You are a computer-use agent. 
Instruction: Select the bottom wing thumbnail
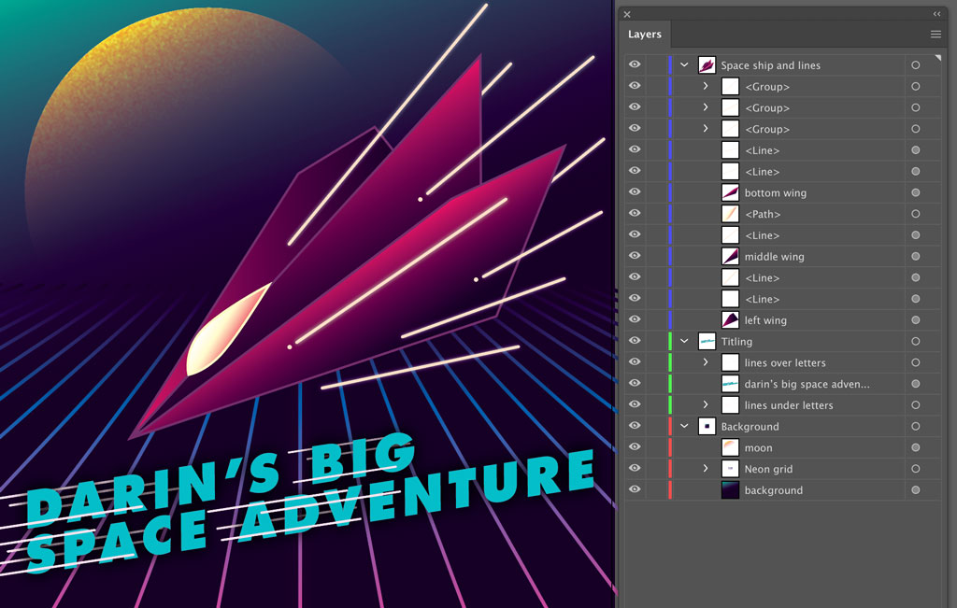pyautogui.click(x=731, y=192)
